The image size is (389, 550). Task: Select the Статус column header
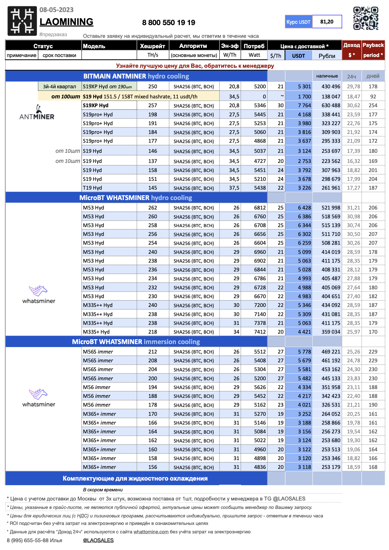(43, 46)
